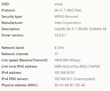Click the Link speed (Receive/Transmit) label
110x91 pixels.
pos(25,60)
